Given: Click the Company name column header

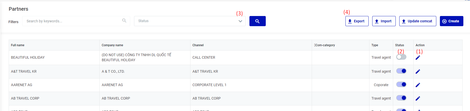Looking at the screenshot, I should coord(112,45).
